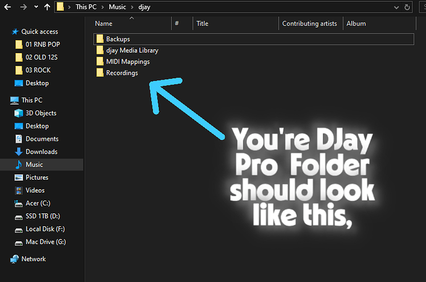Open SSD 1TB (D:) drive
Viewport: 426px width, 282px height.
pyautogui.click(x=43, y=217)
